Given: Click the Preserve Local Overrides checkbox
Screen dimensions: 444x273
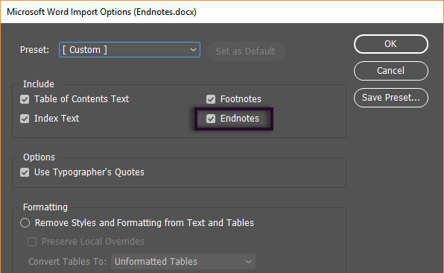Looking at the screenshot, I should pos(32,242).
